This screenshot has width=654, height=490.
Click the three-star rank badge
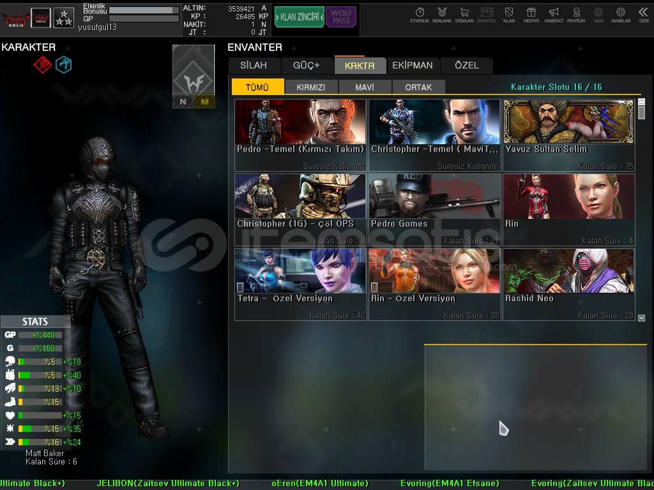point(64,19)
